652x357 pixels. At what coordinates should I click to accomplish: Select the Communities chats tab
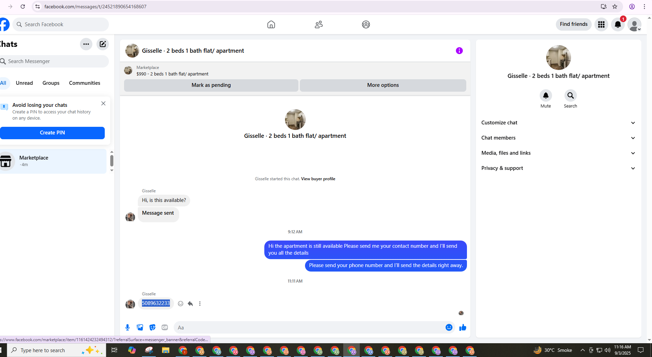(85, 83)
